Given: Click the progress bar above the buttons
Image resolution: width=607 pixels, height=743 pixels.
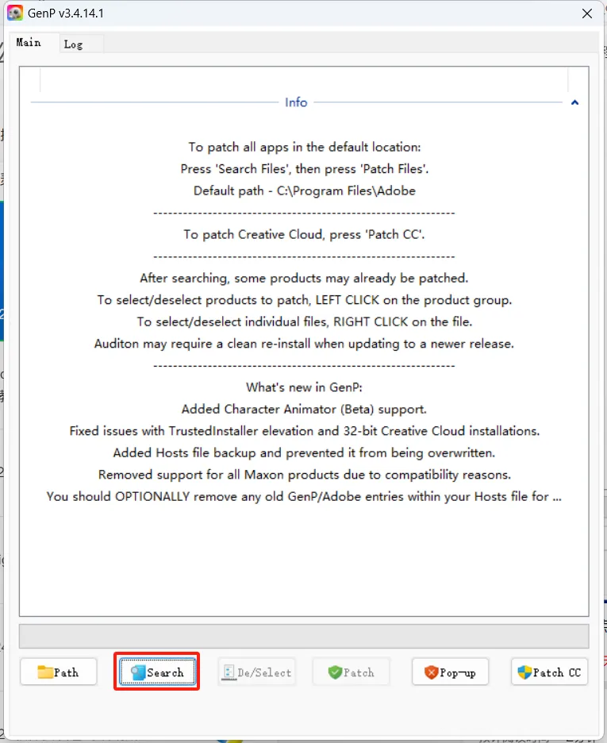Looking at the screenshot, I should [x=304, y=636].
